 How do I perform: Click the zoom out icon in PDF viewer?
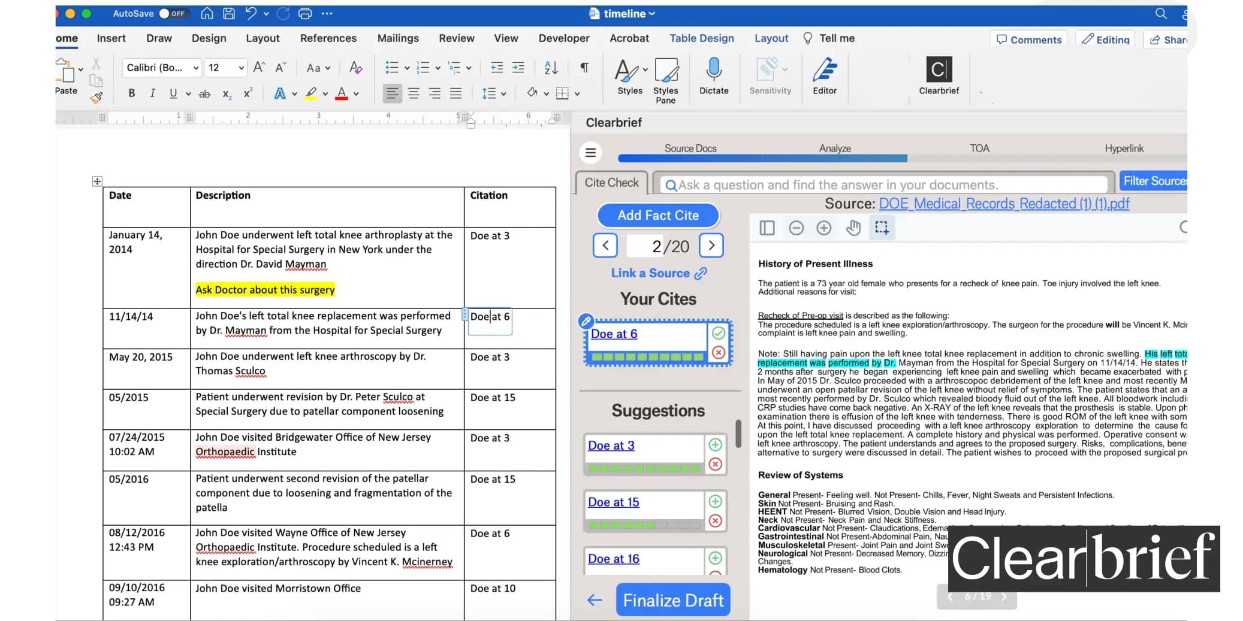(796, 228)
